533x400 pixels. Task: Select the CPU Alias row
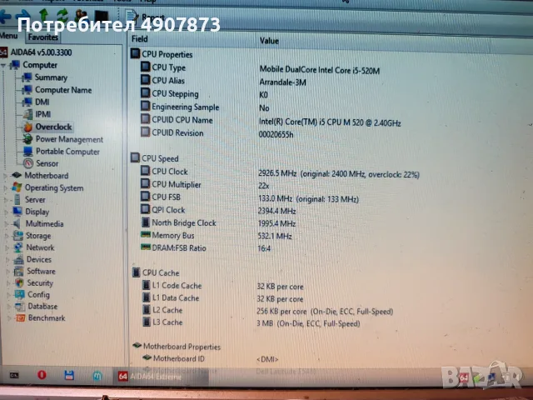224,82
